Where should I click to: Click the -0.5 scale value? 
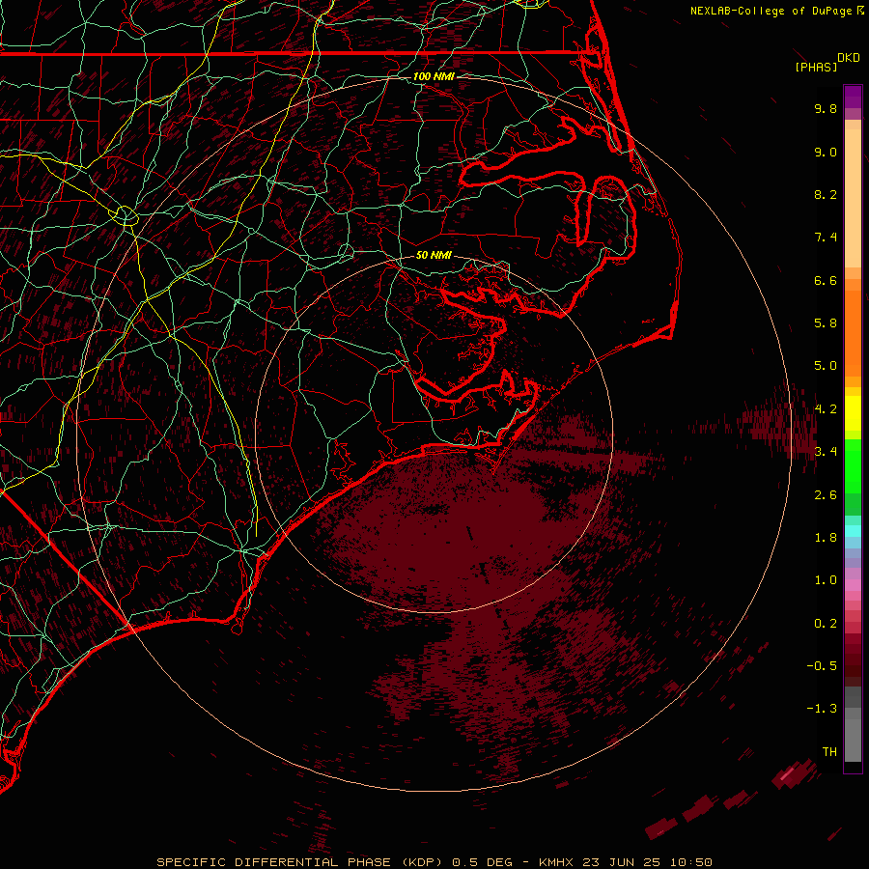click(822, 666)
